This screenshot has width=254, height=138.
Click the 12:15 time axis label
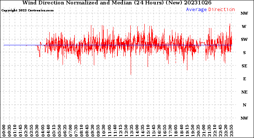click(x=120, y=131)
